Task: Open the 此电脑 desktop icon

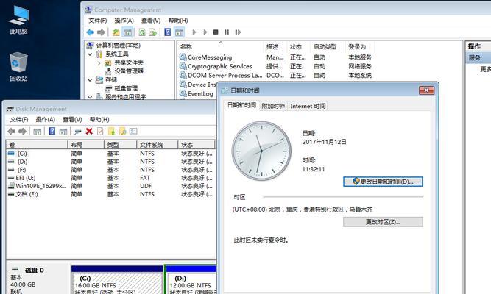Action: tap(18, 19)
